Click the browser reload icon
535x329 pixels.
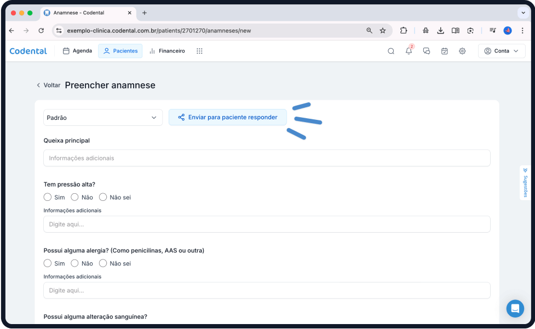coord(41,31)
